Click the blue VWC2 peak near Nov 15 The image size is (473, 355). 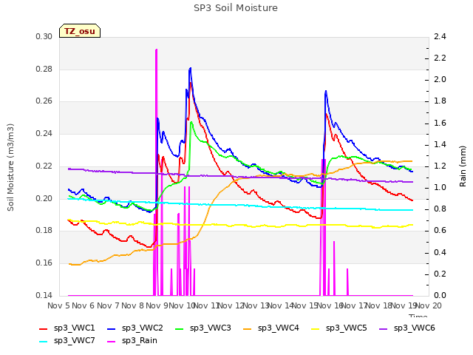click(x=326, y=92)
